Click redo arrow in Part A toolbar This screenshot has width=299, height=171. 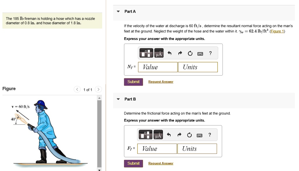[180, 53]
